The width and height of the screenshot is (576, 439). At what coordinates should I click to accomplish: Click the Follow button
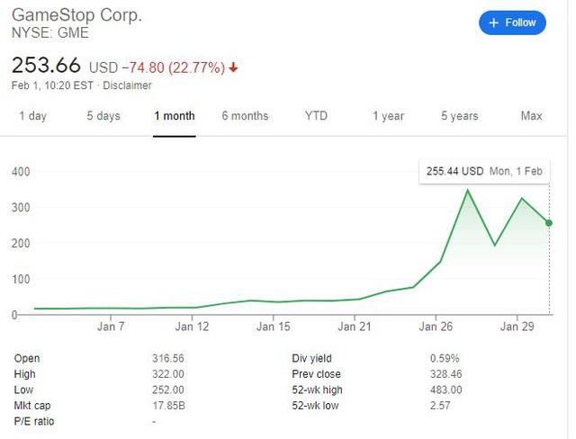[x=512, y=22]
